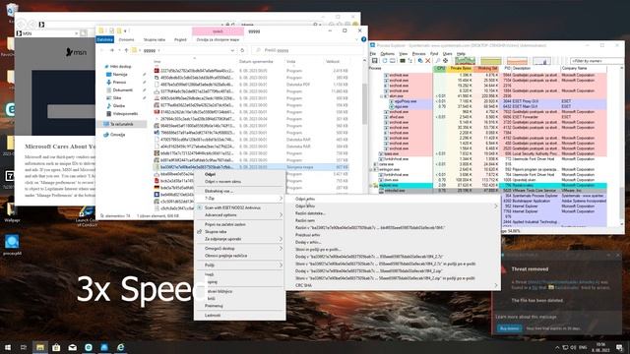The height and width of the screenshot is (354, 630).
Task: Expand the Za odpiranje uporabi submenu
Action: 240,239
